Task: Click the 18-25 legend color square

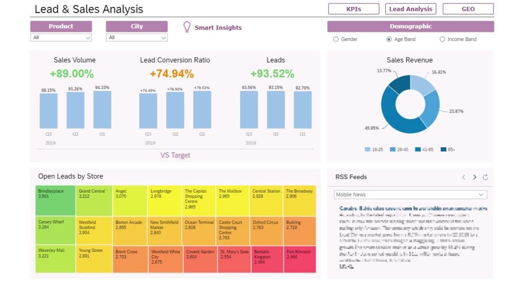Action: point(367,150)
